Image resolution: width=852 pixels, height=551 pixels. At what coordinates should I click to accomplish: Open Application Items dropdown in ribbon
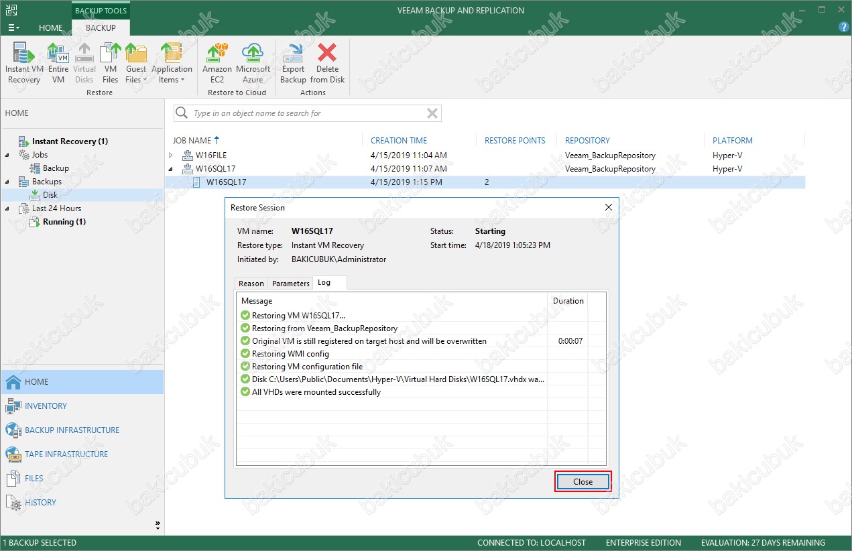pos(172,63)
